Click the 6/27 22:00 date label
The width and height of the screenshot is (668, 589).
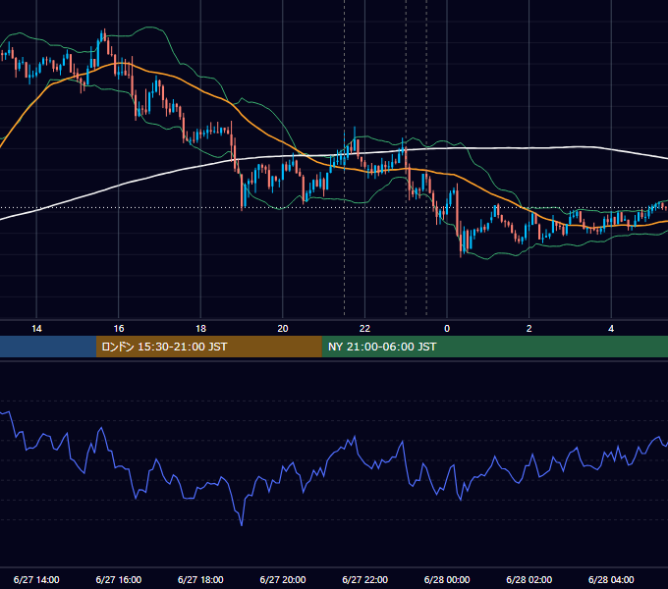(x=365, y=579)
